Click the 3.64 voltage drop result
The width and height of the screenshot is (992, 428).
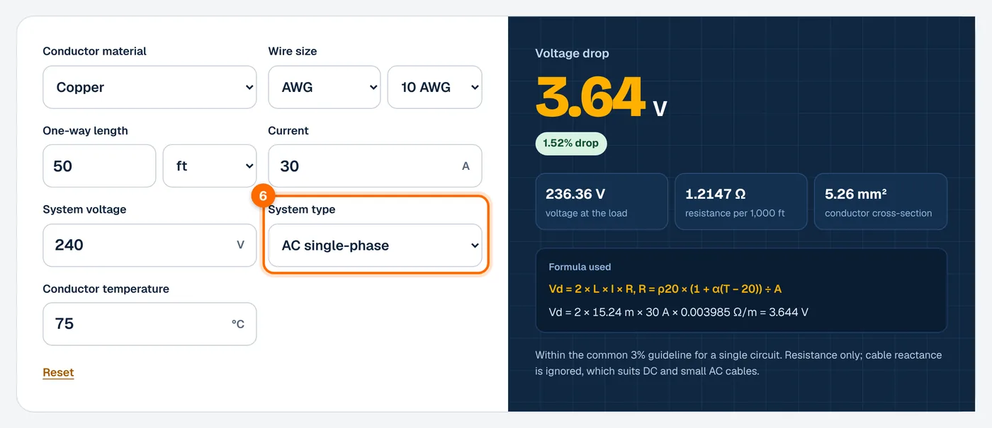tap(590, 98)
